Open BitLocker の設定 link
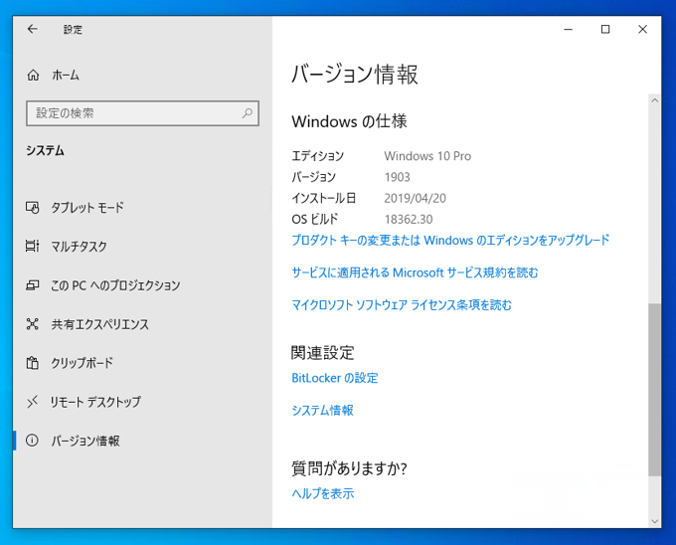This screenshot has height=545, width=676. click(x=335, y=378)
